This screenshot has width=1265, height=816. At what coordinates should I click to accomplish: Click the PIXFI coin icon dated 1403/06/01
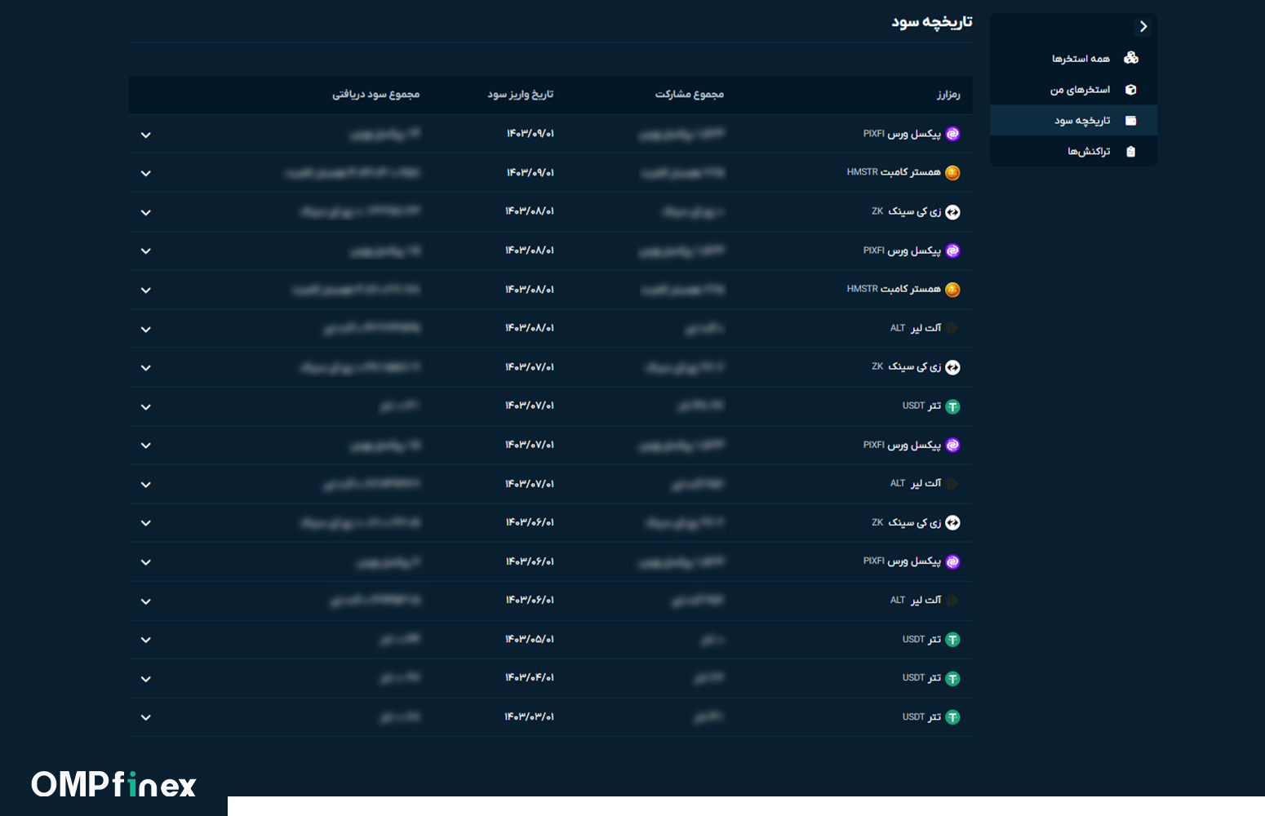click(952, 561)
